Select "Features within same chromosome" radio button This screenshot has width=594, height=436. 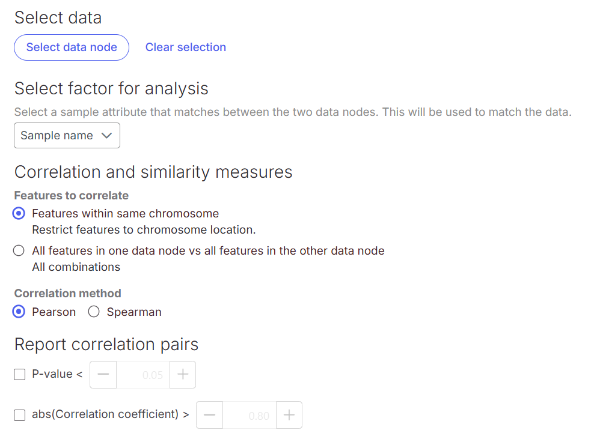click(x=19, y=214)
